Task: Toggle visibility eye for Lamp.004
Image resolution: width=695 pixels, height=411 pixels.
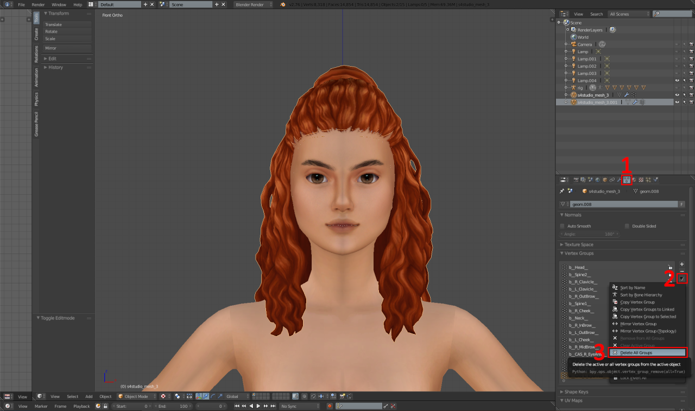Action: pyautogui.click(x=677, y=80)
